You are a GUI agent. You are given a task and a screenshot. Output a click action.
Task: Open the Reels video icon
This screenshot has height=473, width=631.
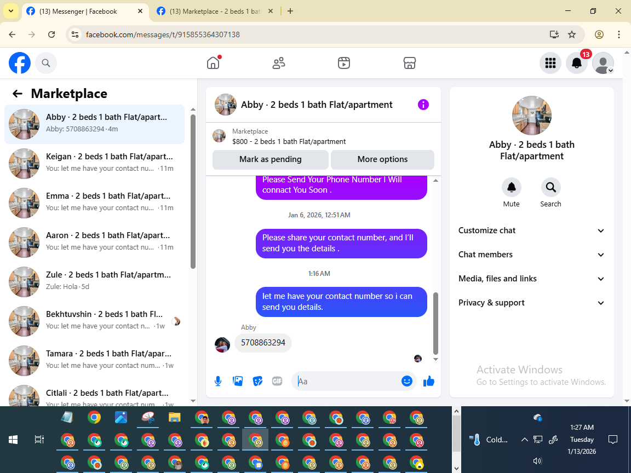pyautogui.click(x=343, y=63)
